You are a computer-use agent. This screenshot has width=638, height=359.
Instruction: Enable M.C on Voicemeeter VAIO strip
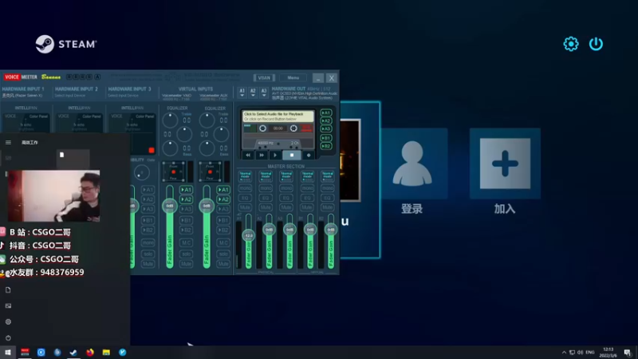186,243
